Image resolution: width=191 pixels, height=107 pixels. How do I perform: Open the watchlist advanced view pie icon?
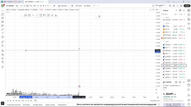click(x=180, y=10)
